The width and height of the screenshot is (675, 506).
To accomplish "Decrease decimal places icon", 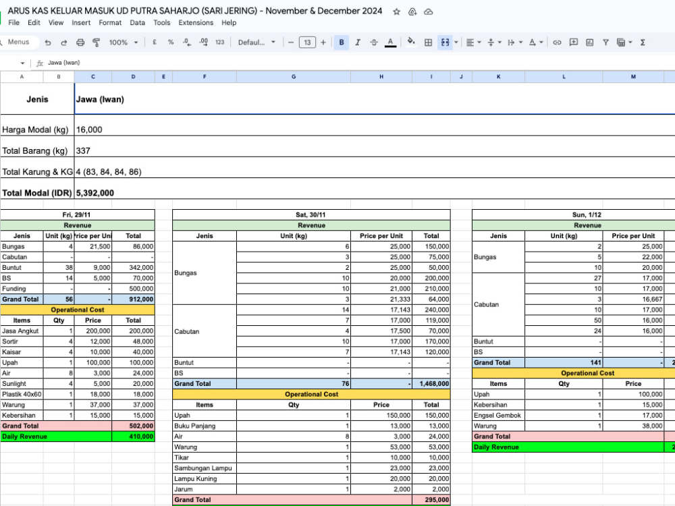I will 187,42.
